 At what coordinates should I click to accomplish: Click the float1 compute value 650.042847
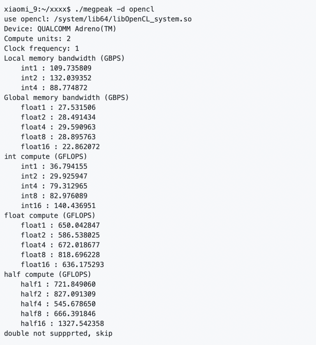coord(79,225)
